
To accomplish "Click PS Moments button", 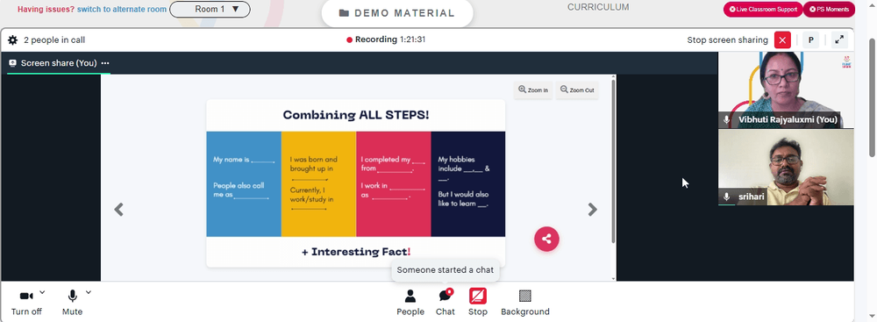I will pos(829,10).
